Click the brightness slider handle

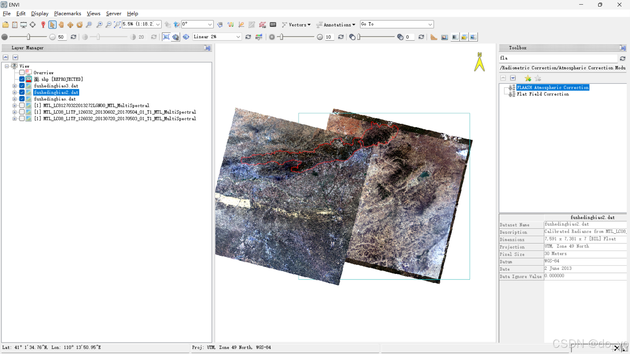[29, 37]
